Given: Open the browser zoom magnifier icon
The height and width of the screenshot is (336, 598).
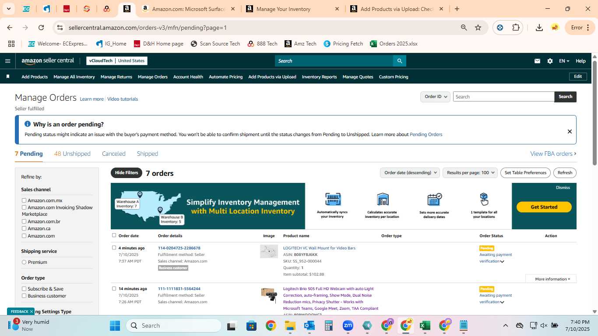Looking at the screenshot, I should pyautogui.click(x=464, y=28).
